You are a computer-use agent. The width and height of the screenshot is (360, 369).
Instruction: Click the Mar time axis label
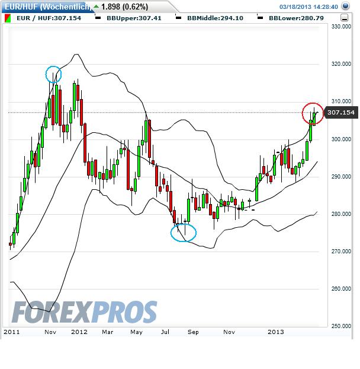pos(108,332)
